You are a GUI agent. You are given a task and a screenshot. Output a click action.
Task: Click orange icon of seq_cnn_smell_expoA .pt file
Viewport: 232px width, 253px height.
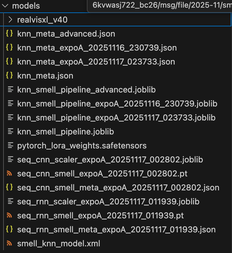pos(10,174)
